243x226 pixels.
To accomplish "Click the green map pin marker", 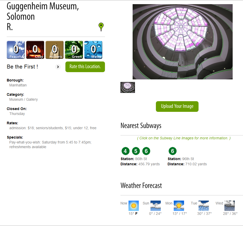I will [x=101, y=27].
